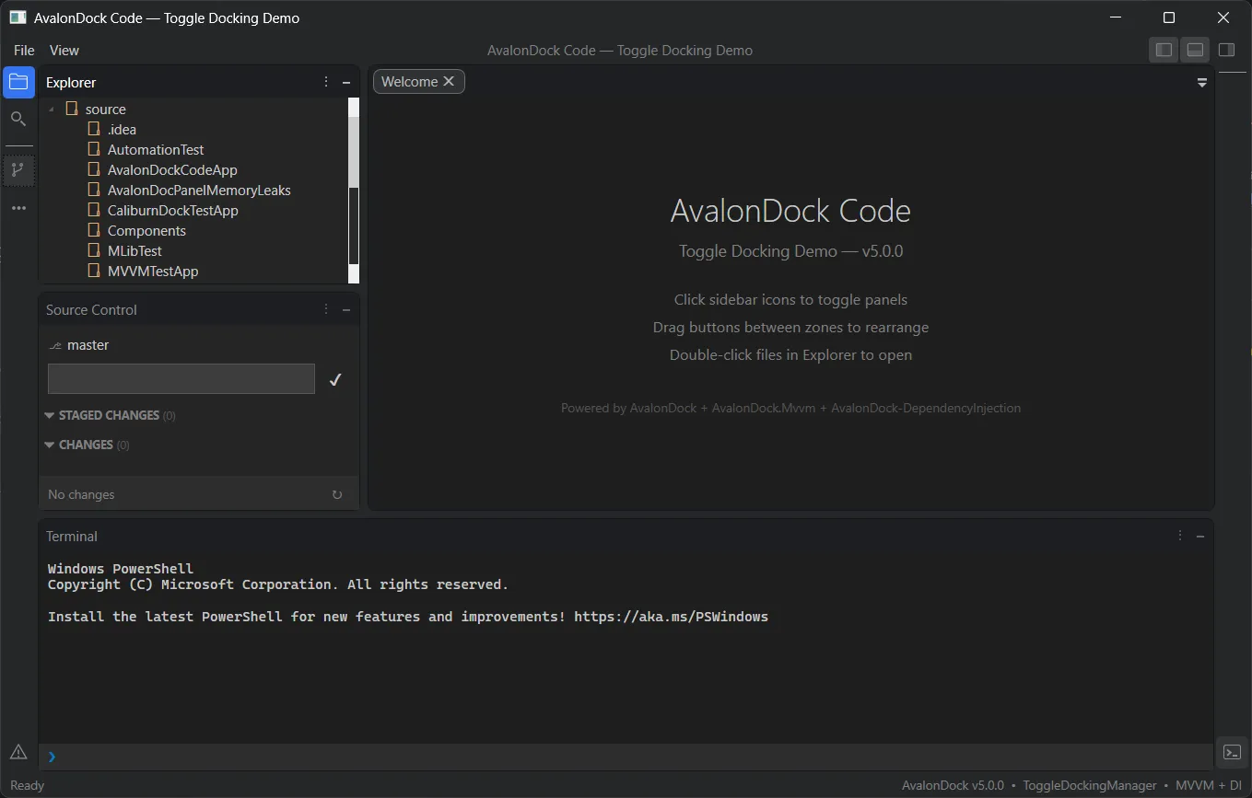
Task: Click the Components folder icon
Action: click(94, 230)
